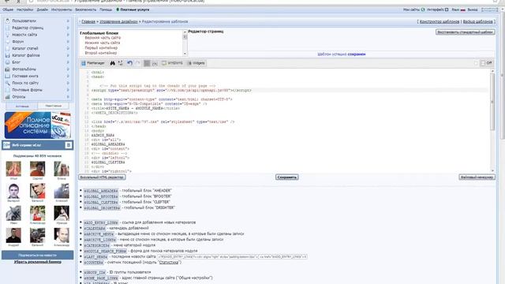Switch to the Активные modules tab

21,106
